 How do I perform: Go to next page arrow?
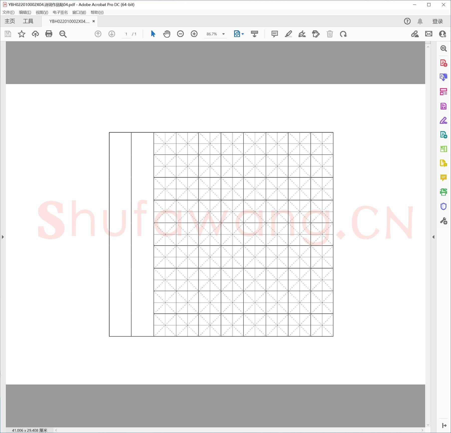click(x=112, y=34)
